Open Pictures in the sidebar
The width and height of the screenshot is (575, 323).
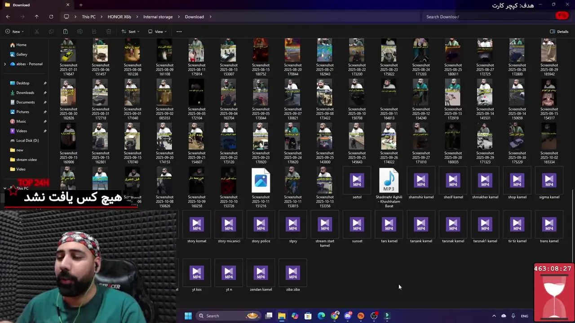coord(23,112)
